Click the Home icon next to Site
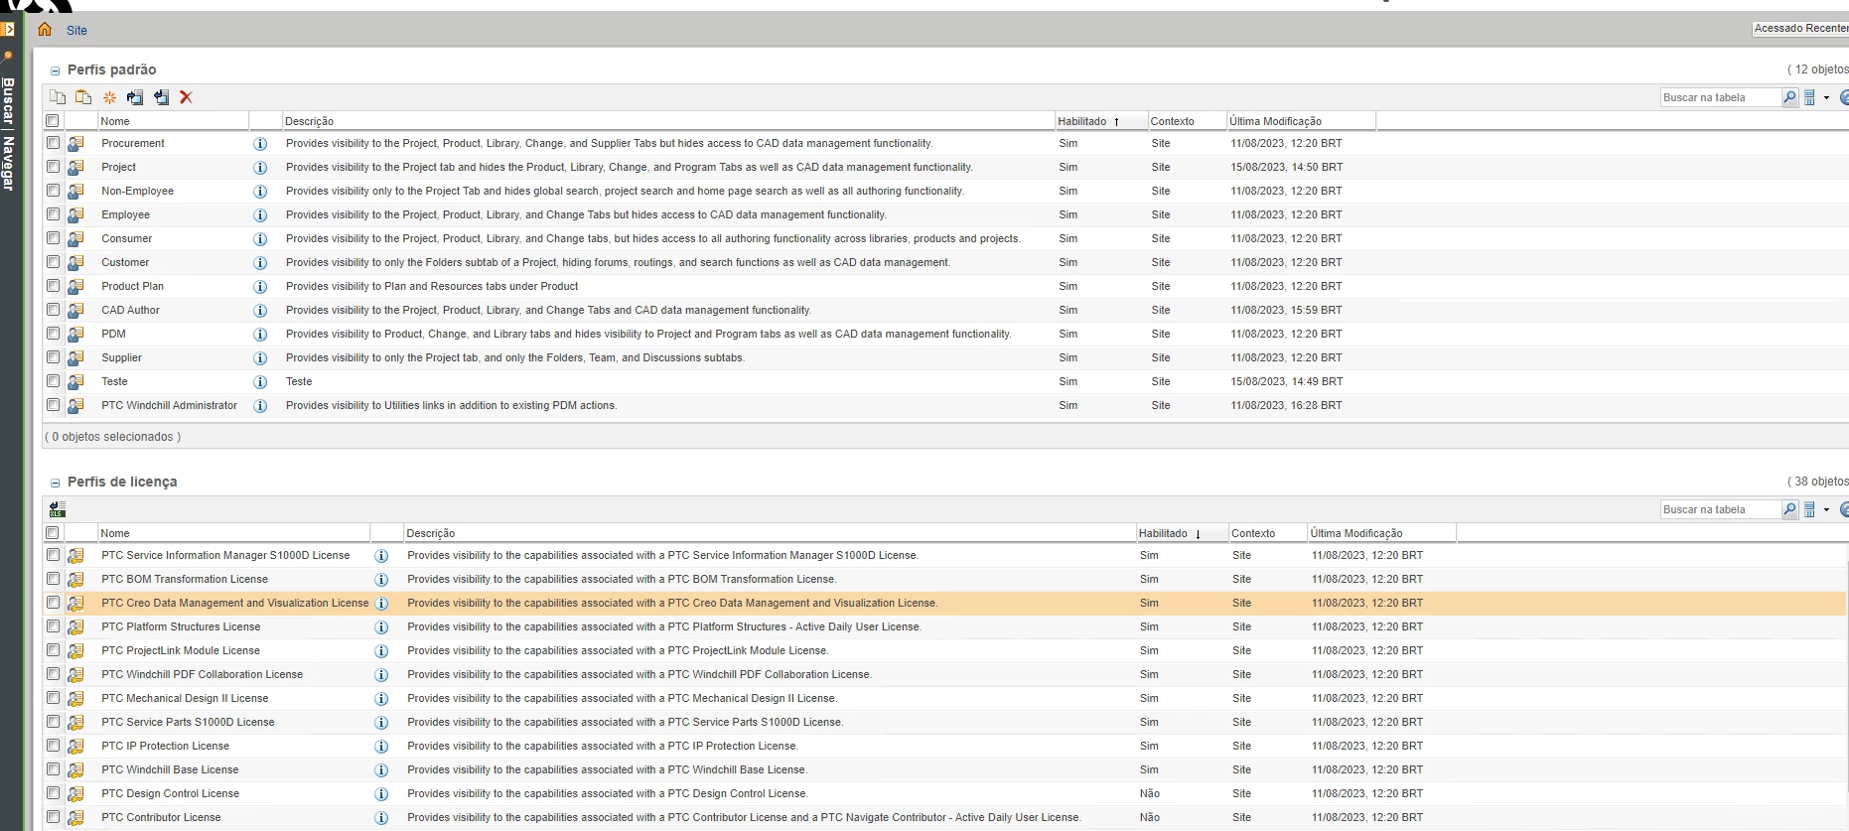This screenshot has width=1849, height=831. [x=45, y=30]
